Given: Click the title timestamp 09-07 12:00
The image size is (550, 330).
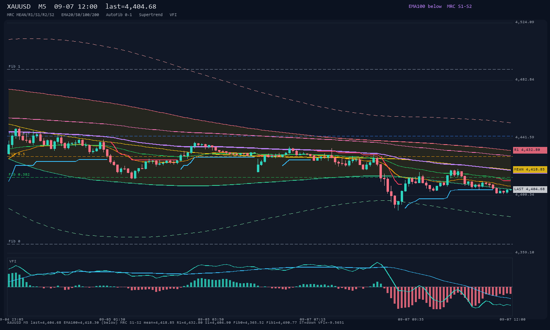Looking at the screenshot, I should point(76,6).
